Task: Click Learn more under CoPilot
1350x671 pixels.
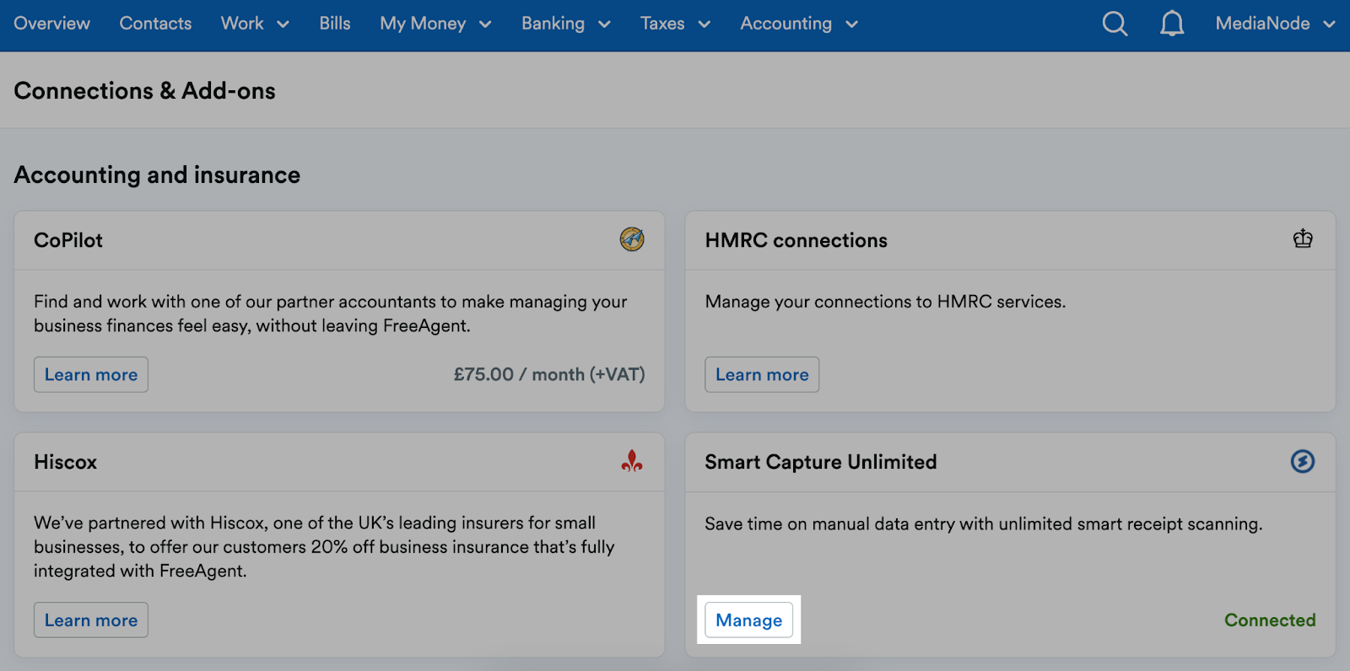Action: (91, 374)
